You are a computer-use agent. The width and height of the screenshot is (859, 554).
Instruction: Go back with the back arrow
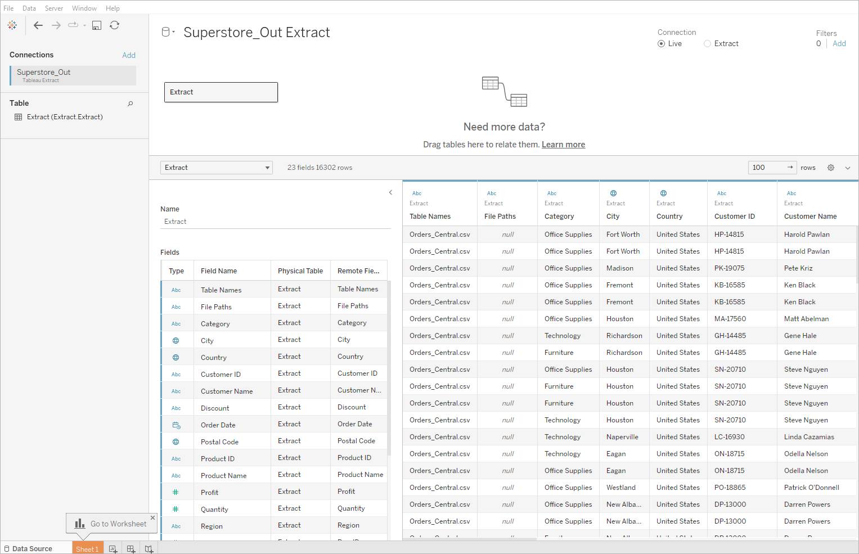(38, 25)
